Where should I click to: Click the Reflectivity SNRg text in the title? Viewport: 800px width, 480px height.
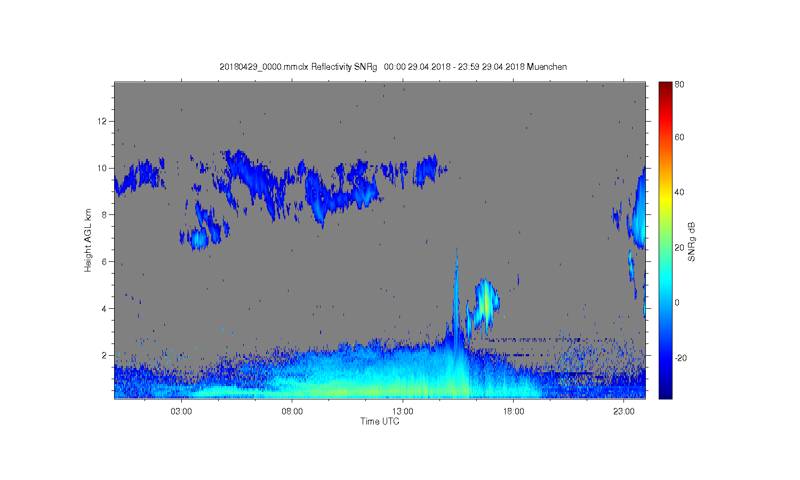(x=344, y=67)
